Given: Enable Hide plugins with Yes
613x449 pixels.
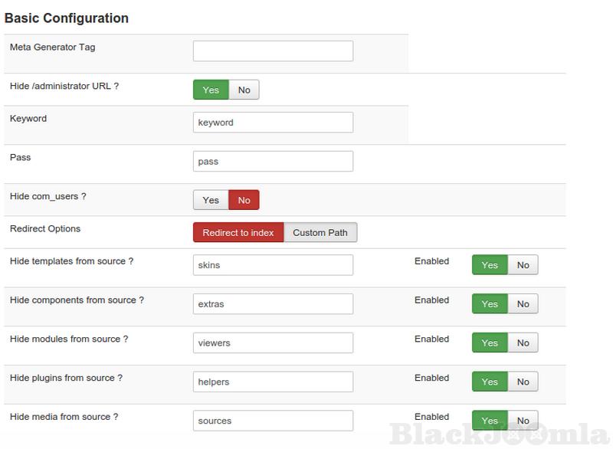Looking at the screenshot, I should pos(490,382).
